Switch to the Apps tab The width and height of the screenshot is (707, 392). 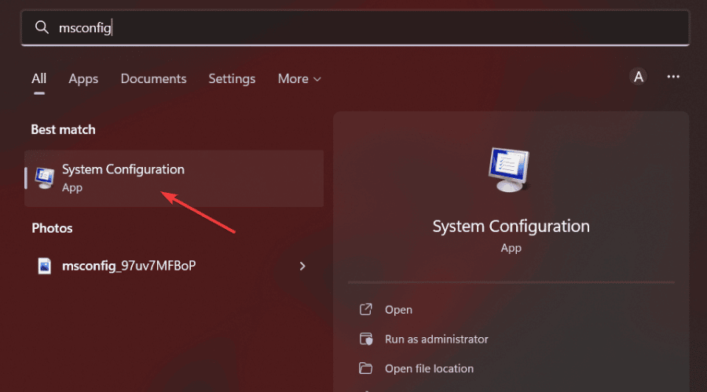coord(83,78)
